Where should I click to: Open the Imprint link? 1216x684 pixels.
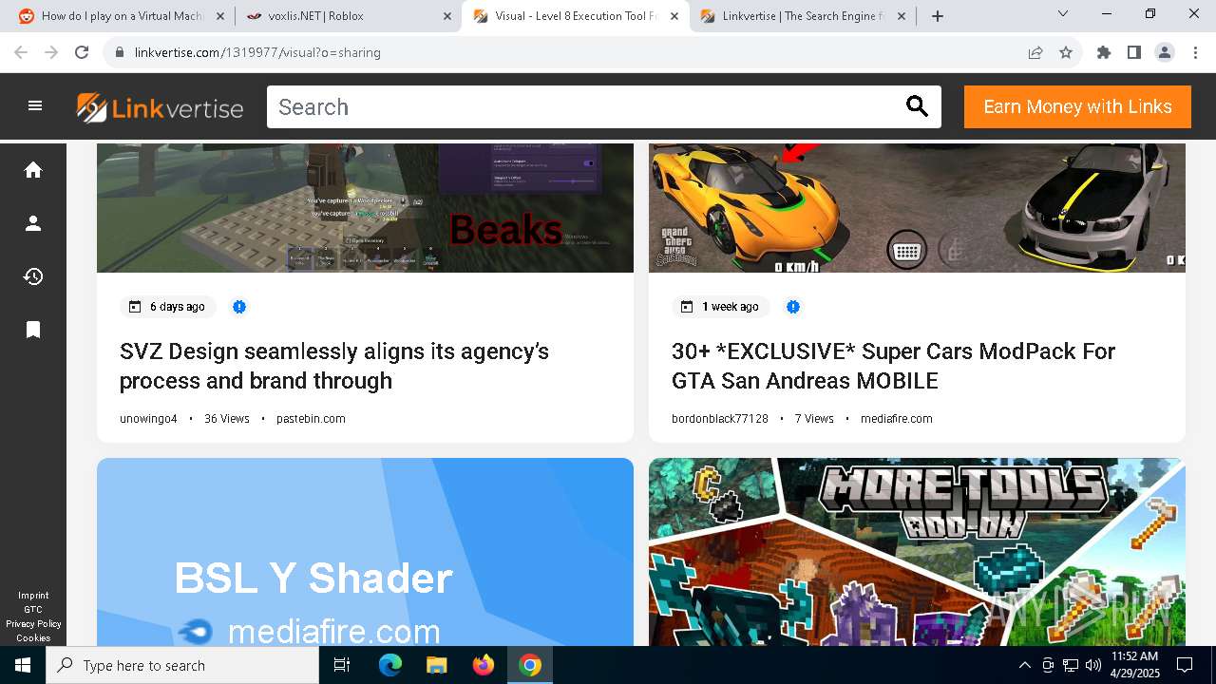pyautogui.click(x=33, y=596)
